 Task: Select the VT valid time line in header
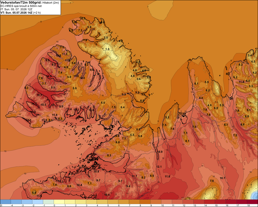click(x=21, y=13)
